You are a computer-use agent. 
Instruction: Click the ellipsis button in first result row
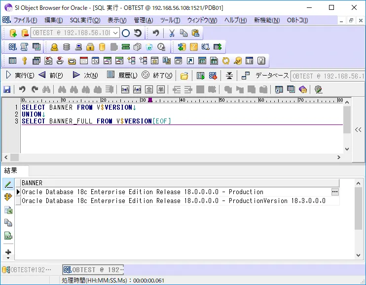pos(335,192)
